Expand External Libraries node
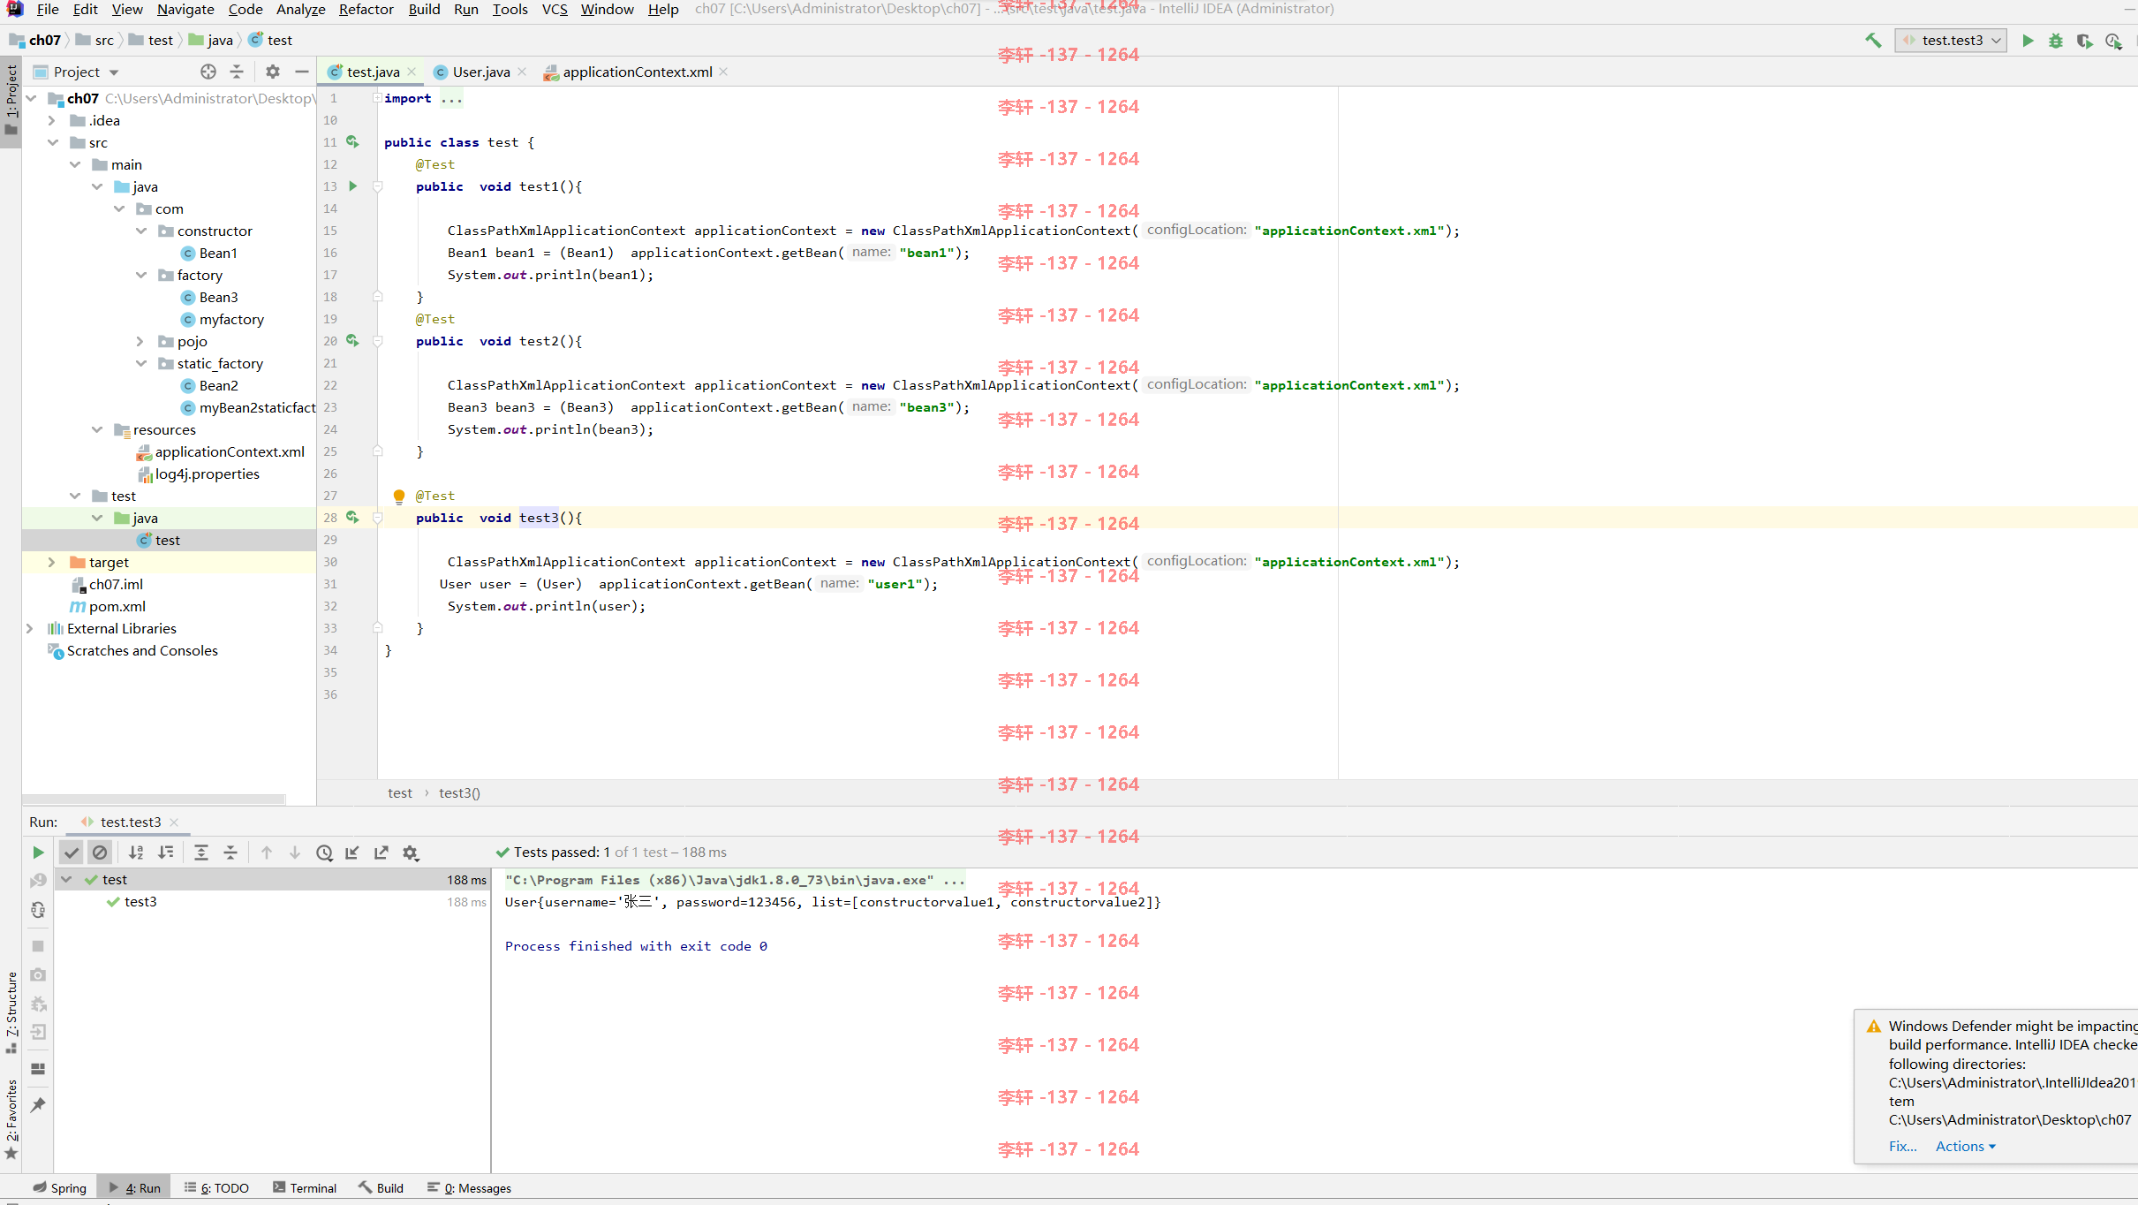This screenshot has width=2138, height=1205. click(x=30, y=628)
